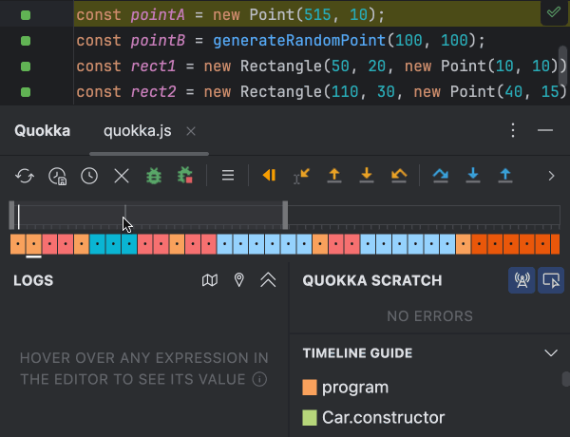Click the NO ERRORS status text

pyautogui.click(x=429, y=316)
